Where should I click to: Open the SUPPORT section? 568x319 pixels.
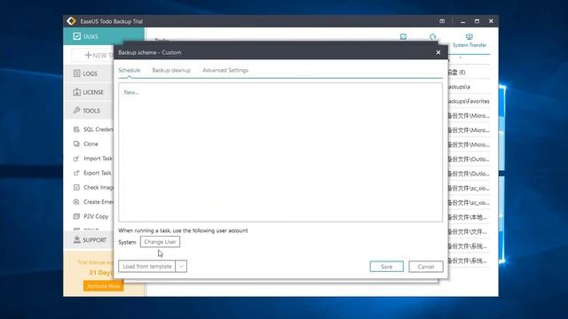coord(89,240)
